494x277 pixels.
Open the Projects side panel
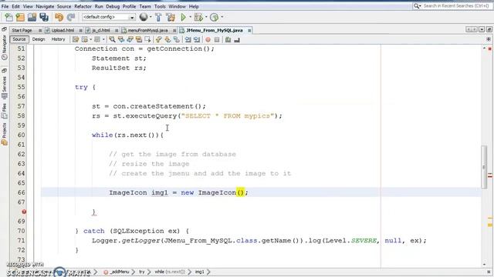click(4, 134)
